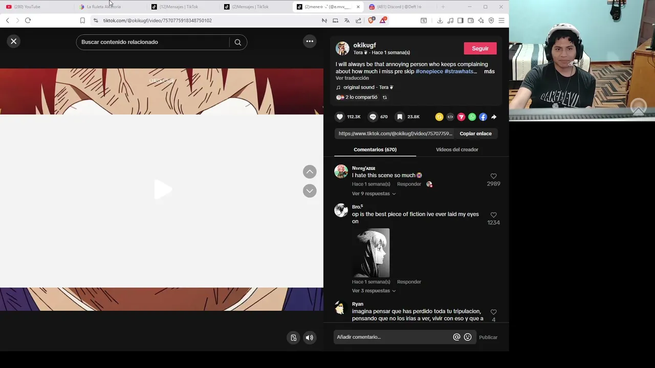Play the video using center play button

[163, 190]
